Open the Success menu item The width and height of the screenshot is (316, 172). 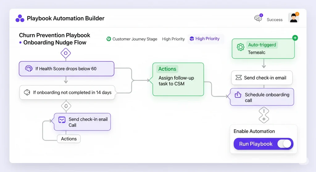click(x=274, y=20)
